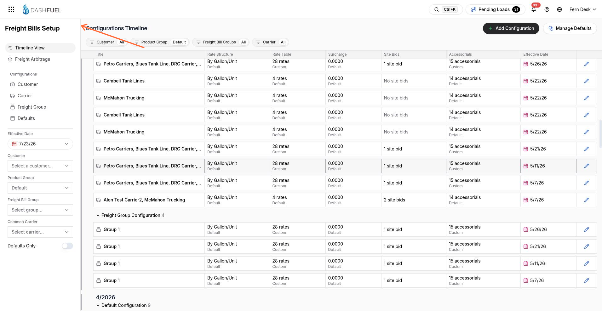Image resolution: width=602 pixels, height=311 pixels.
Task: Click the Rate Table column header
Action: click(x=282, y=54)
